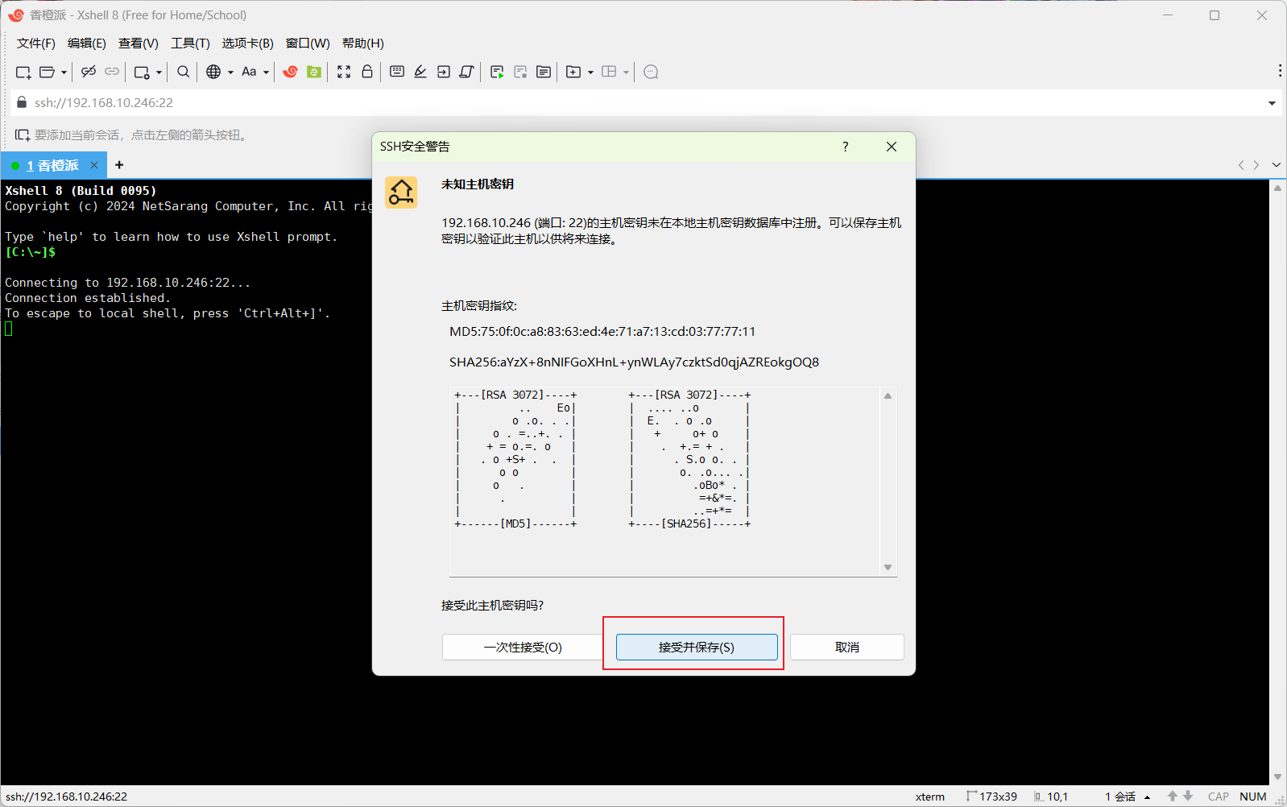Click the tab layout arrange icon
Viewport: 1287px width, 807px height.
[x=609, y=72]
